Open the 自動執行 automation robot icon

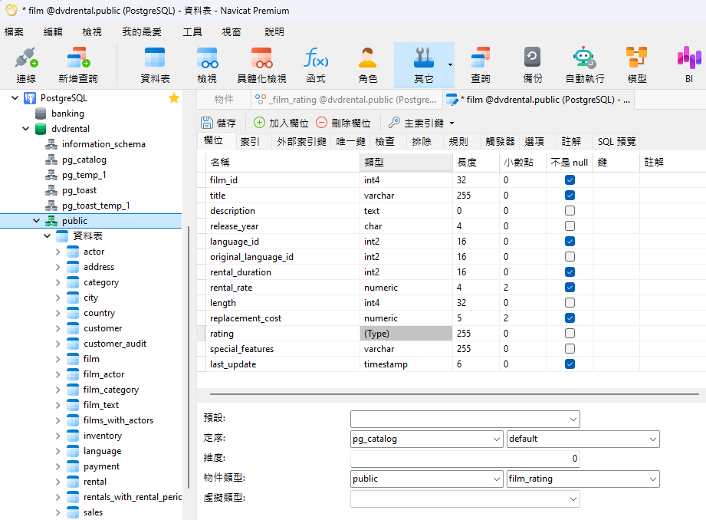tap(584, 64)
